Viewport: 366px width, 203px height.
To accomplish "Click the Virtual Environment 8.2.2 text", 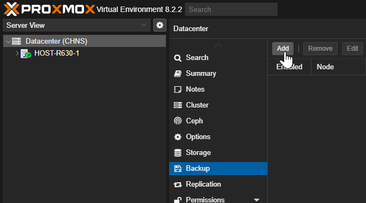I will pyautogui.click(x=139, y=10).
